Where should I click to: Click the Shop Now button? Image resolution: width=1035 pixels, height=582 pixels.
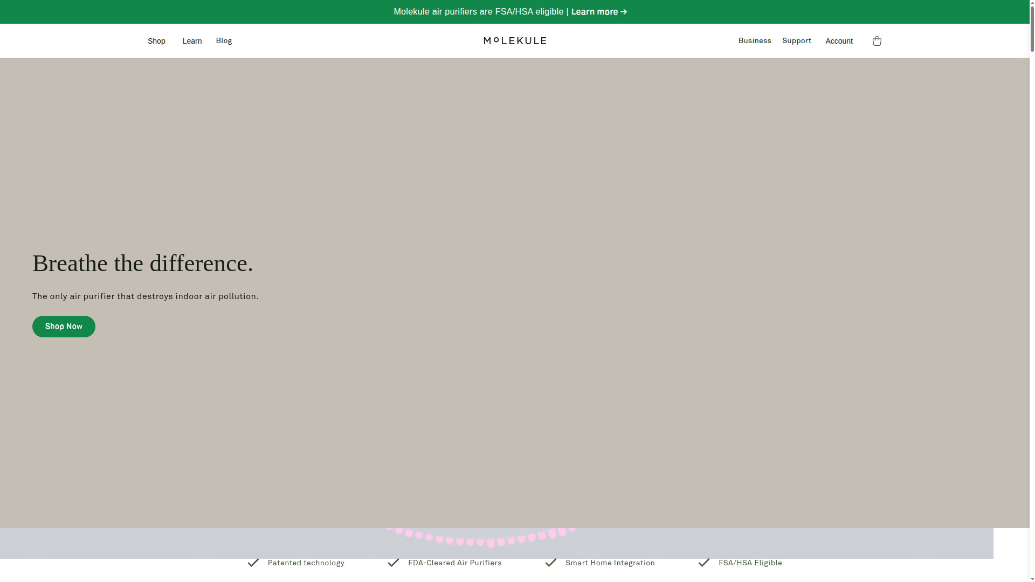pos(64,327)
